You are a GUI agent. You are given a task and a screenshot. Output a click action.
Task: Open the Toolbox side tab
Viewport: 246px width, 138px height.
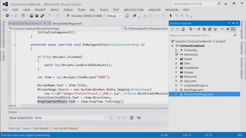pyautogui.click(x=4, y=56)
